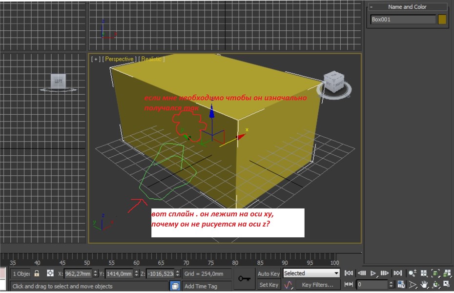Open the Selected key filter dropdown
Screen dimensions: 454x293
[x=311, y=273]
